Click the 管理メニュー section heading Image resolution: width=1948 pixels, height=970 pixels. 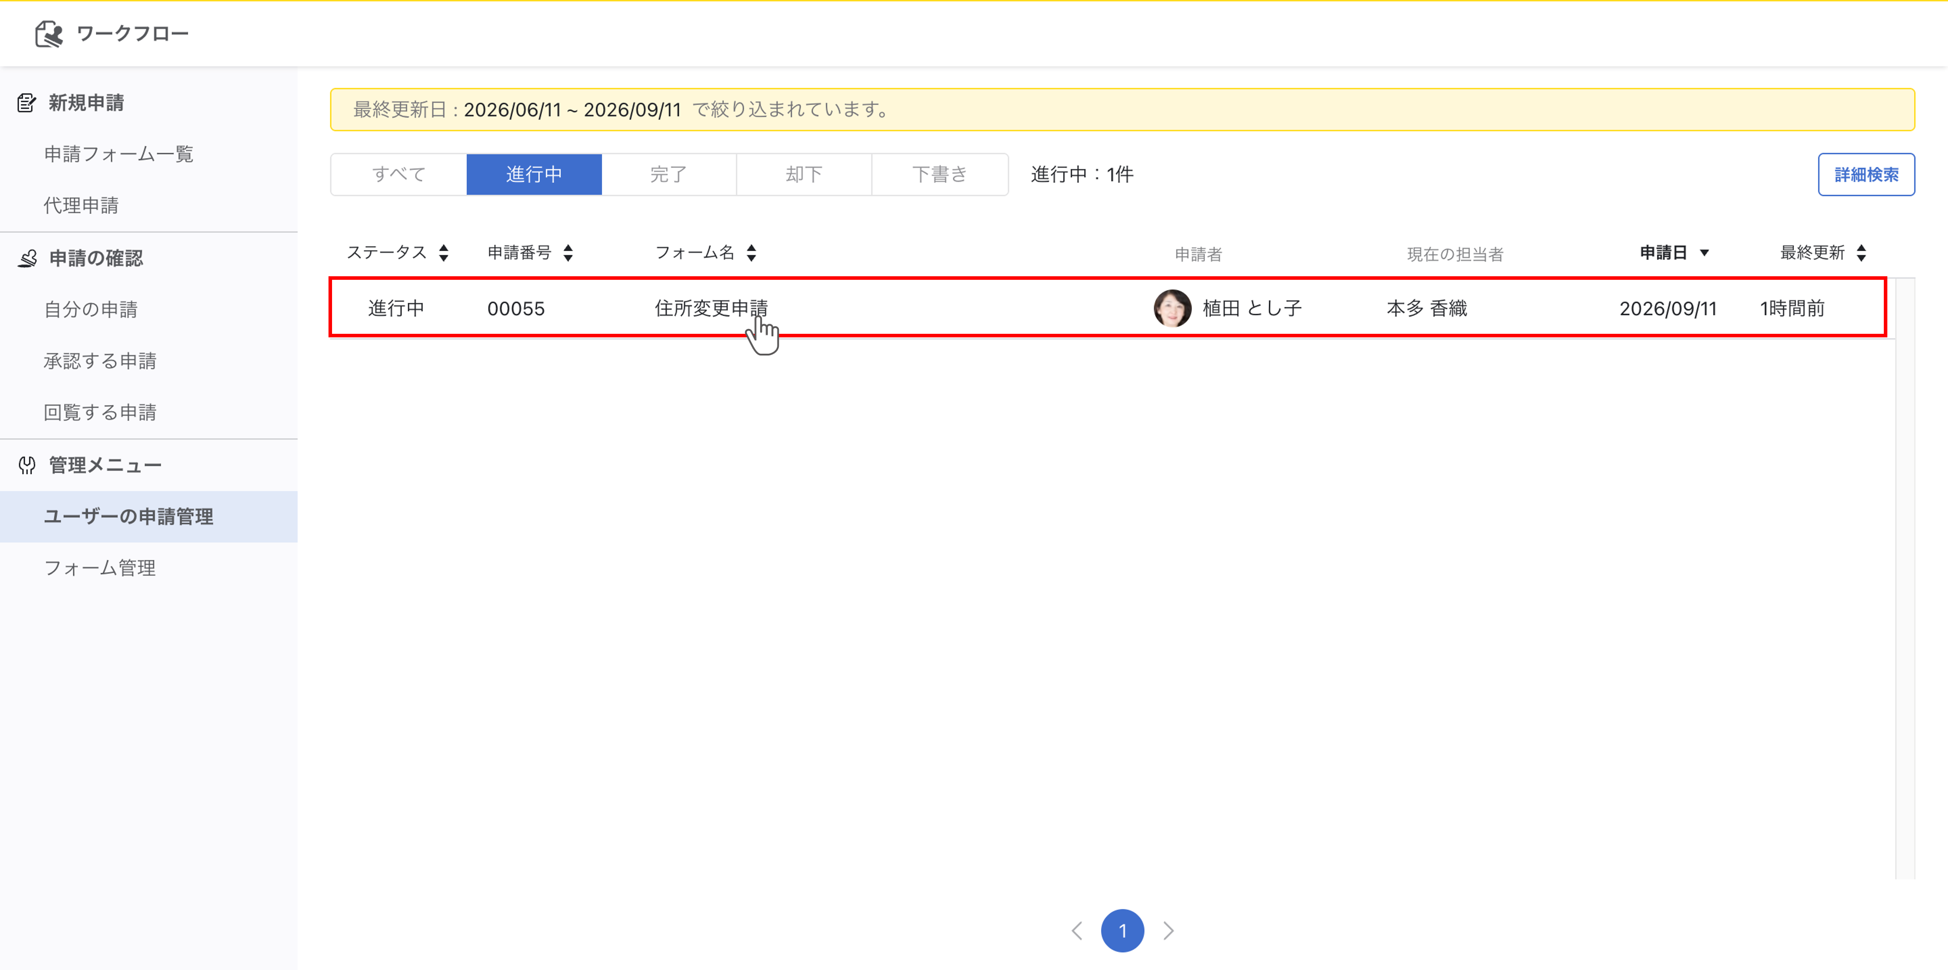[x=105, y=466]
